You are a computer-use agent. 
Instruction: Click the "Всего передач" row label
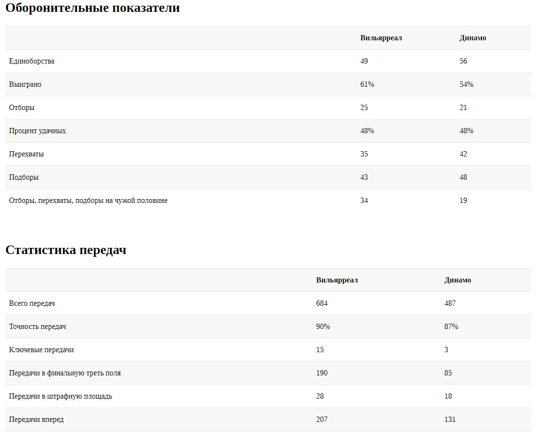tap(32, 303)
